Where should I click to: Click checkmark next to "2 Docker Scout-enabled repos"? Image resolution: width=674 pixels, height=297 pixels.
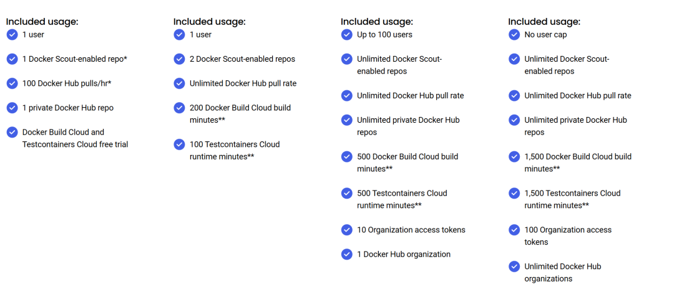(x=179, y=59)
